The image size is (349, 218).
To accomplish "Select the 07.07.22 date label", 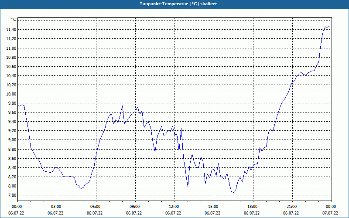I will click(330, 213).
